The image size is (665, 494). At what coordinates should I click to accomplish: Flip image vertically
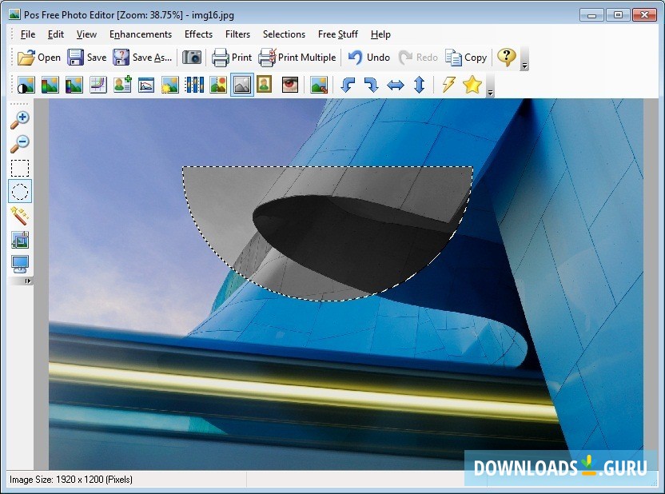point(420,85)
